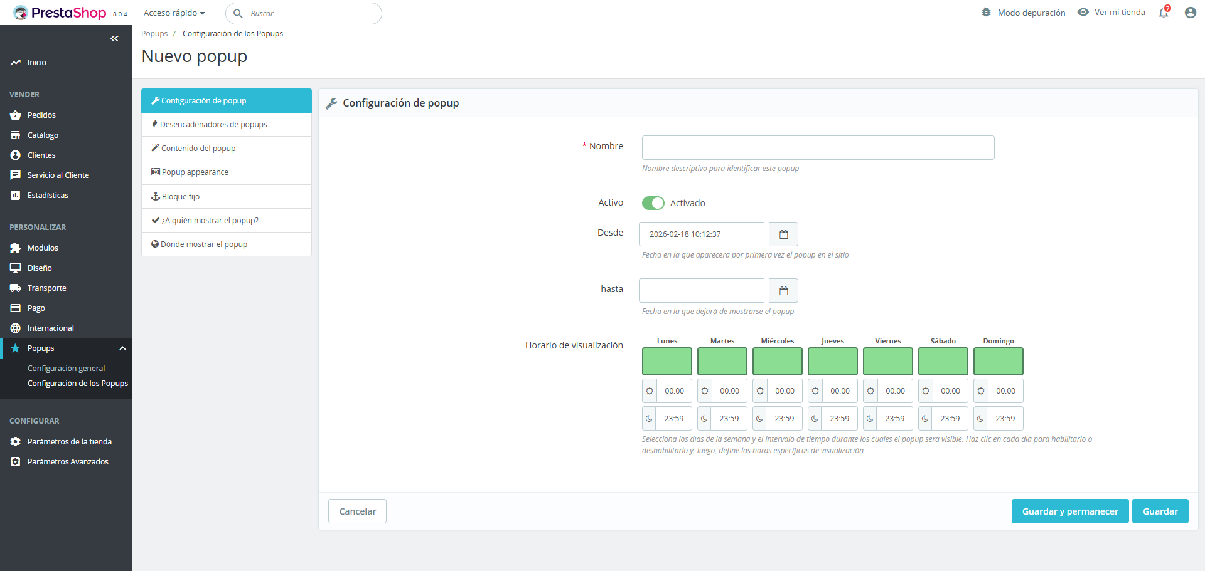The height and width of the screenshot is (571, 1205).
Task: Collapse the Popups submenu chevron
Action: pyautogui.click(x=123, y=348)
